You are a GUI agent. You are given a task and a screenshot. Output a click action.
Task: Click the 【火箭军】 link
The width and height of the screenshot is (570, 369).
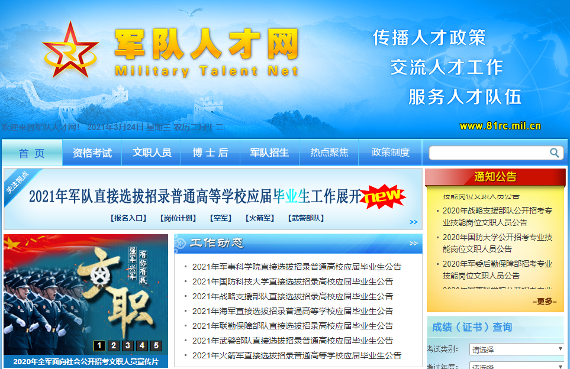click(x=259, y=218)
